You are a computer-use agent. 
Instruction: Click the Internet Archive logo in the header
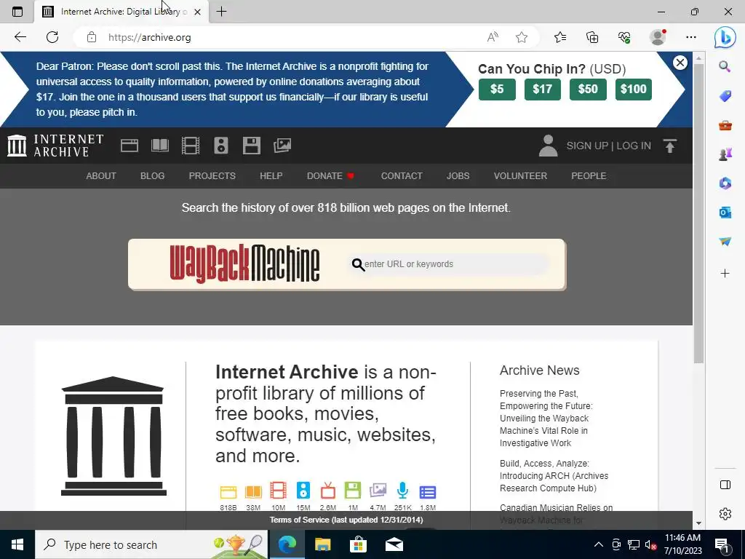55,146
